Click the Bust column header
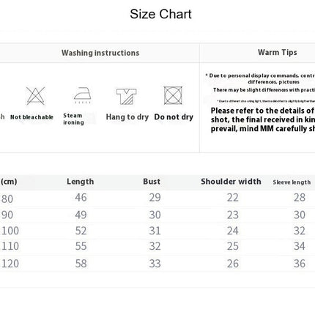Screen dimensions: 315x315 152,182
